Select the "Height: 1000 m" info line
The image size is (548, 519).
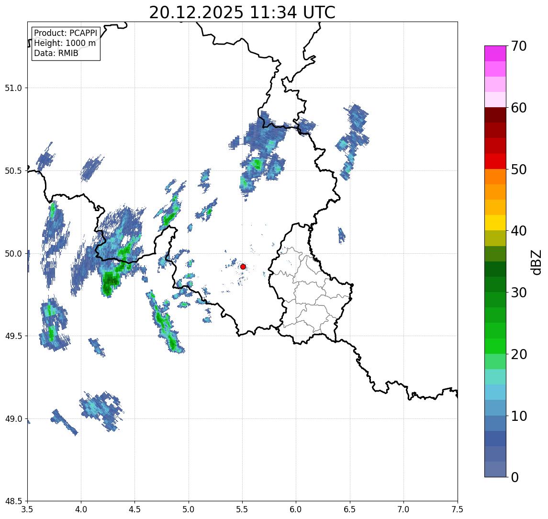tap(65, 44)
